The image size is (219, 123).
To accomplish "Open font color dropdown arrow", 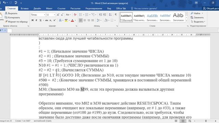I will tap(75, 20).
